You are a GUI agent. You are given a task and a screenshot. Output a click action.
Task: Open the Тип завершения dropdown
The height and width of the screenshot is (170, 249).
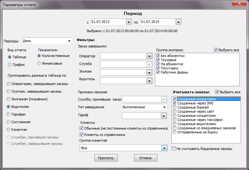pyautogui.click(x=164, y=107)
